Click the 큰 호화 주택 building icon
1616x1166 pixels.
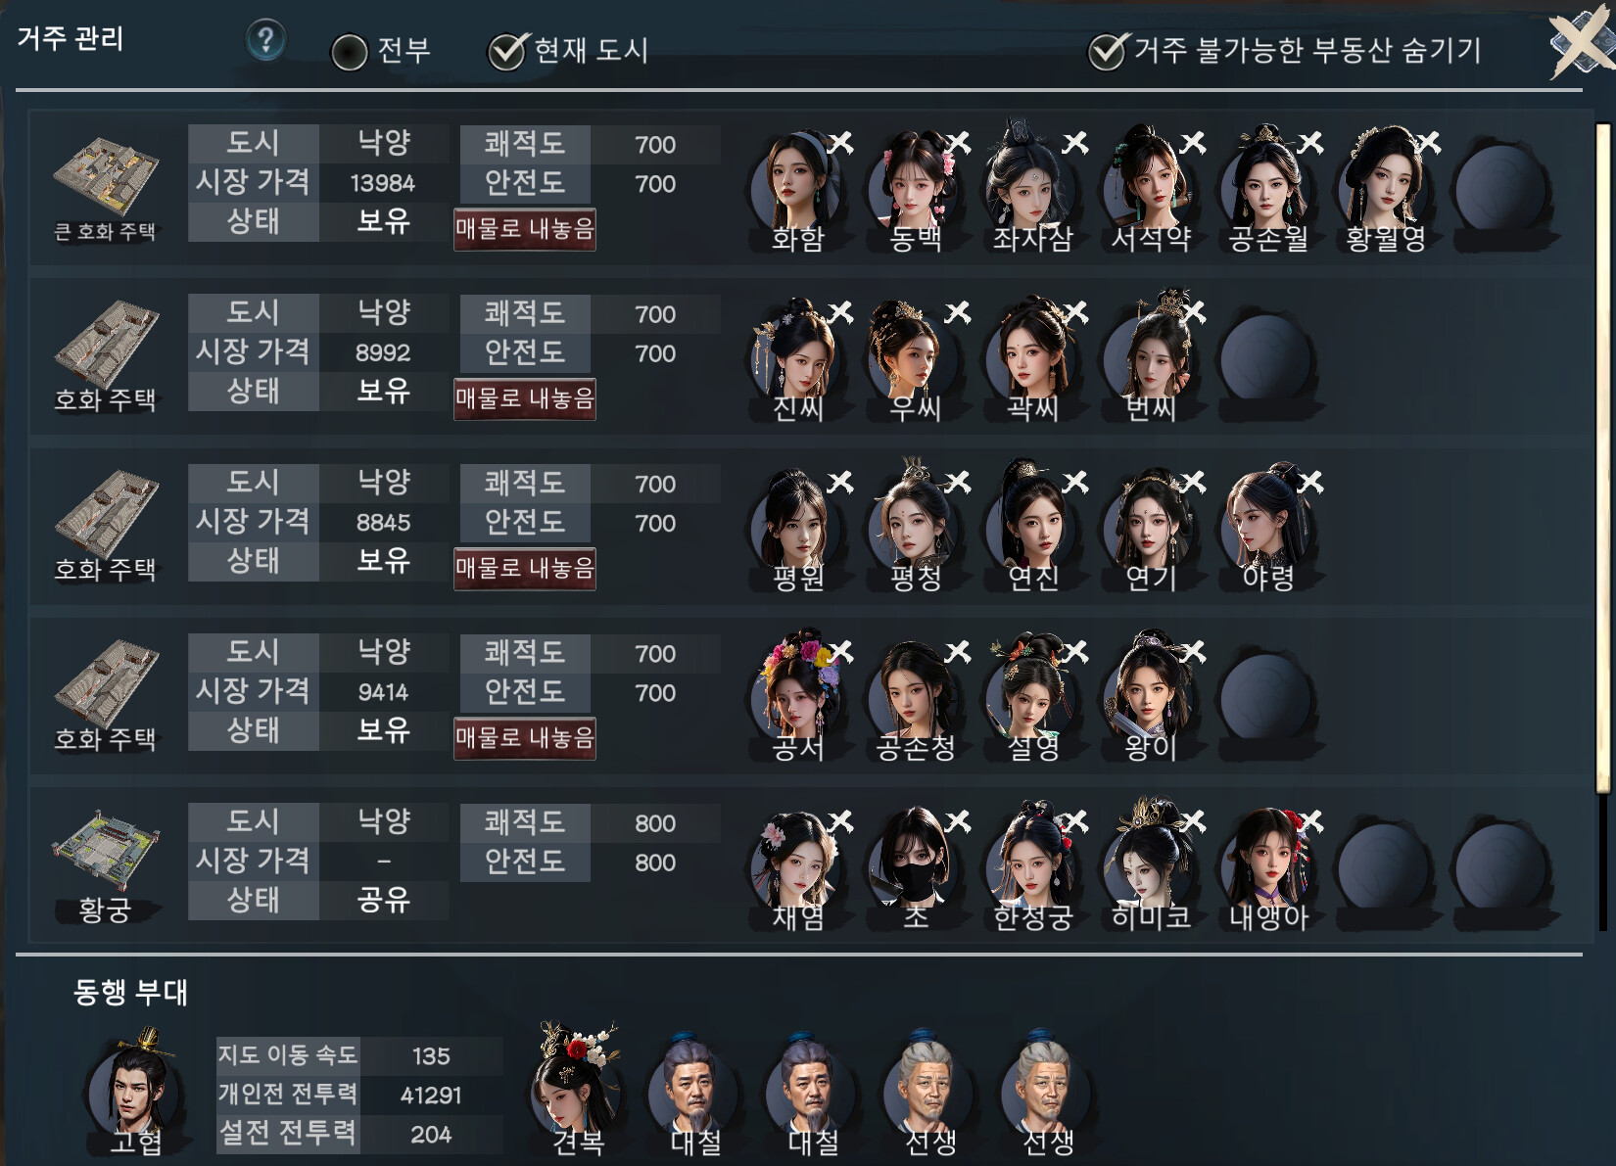point(105,177)
